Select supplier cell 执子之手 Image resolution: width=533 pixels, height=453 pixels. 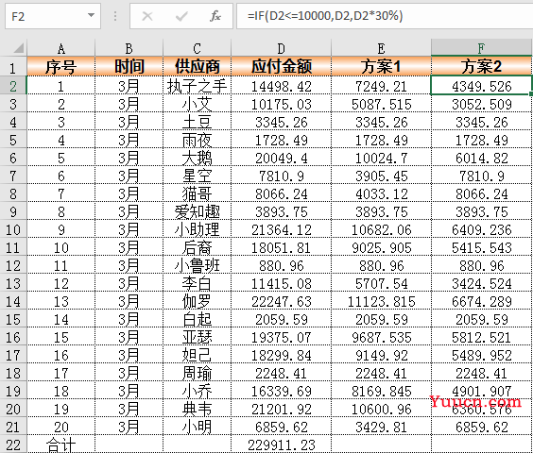(198, 85)
